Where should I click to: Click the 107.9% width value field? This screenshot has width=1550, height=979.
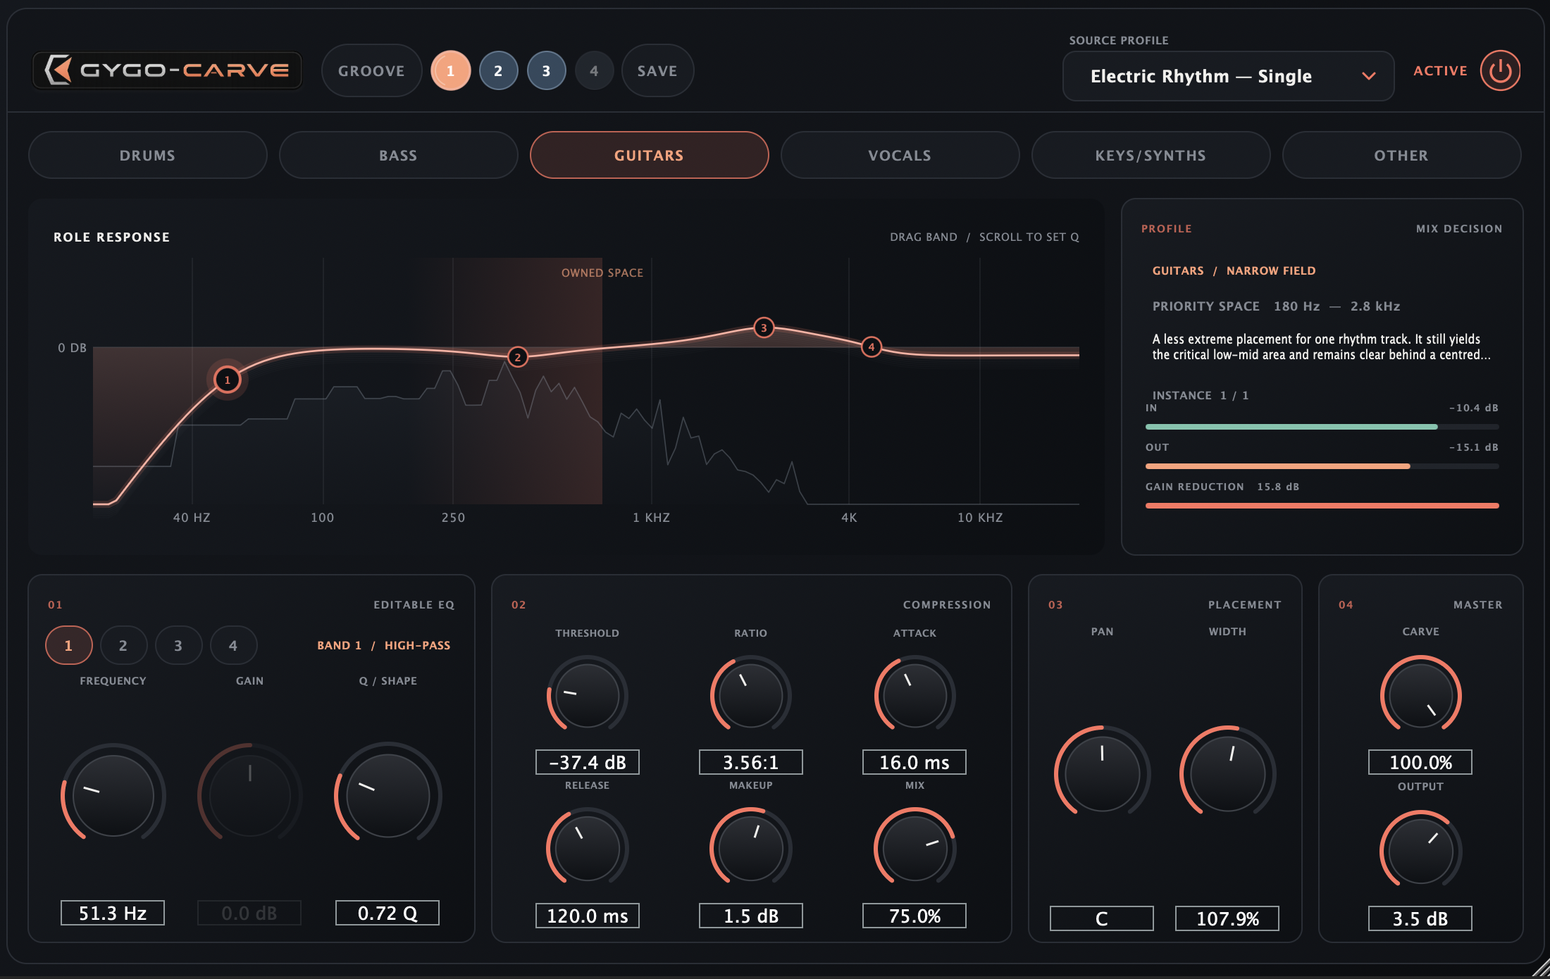tap(1227, 918)
